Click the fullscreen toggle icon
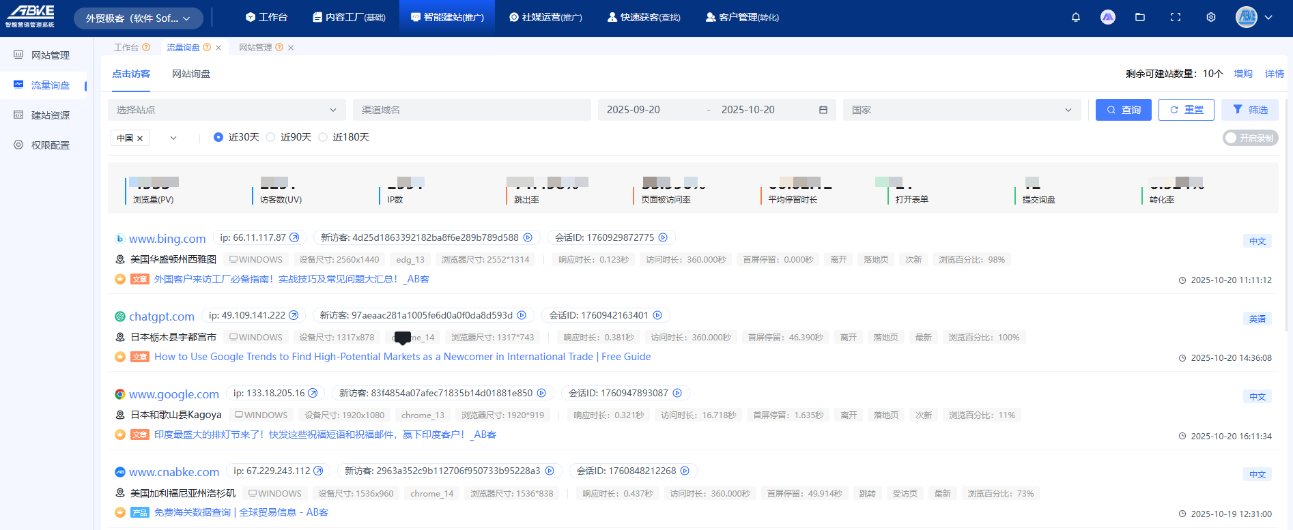1293x530 pixels. [x=1176, y=17]
